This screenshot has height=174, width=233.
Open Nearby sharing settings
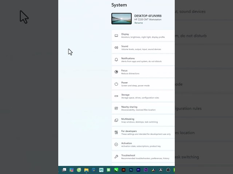click(143, 108)
